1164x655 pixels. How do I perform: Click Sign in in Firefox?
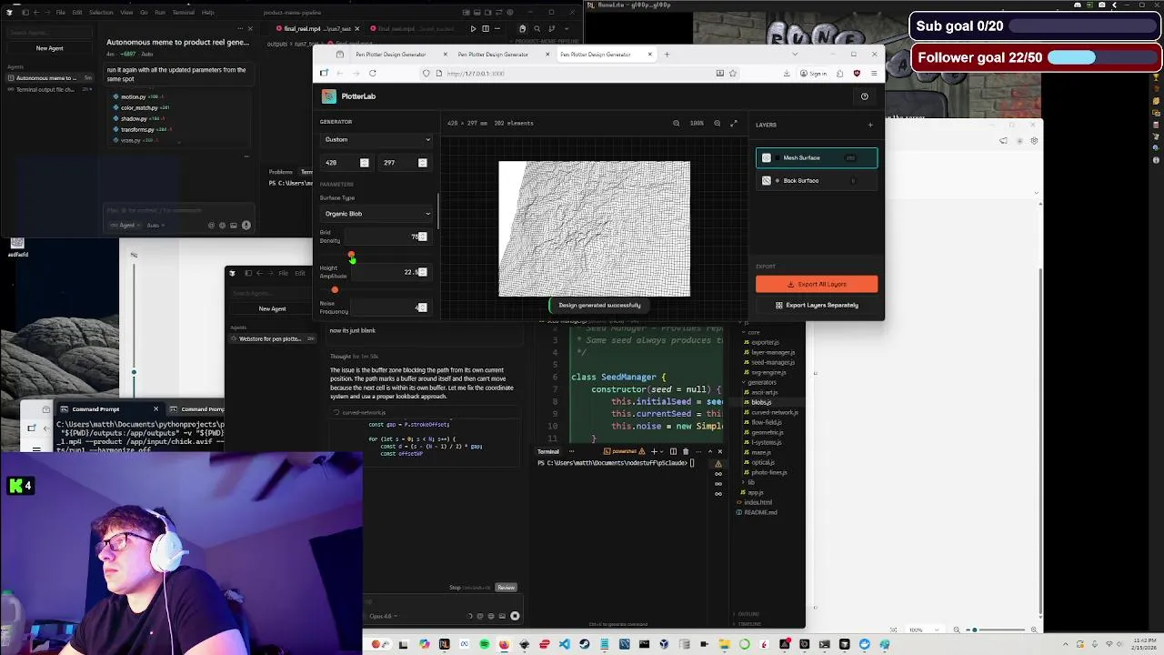814,73
